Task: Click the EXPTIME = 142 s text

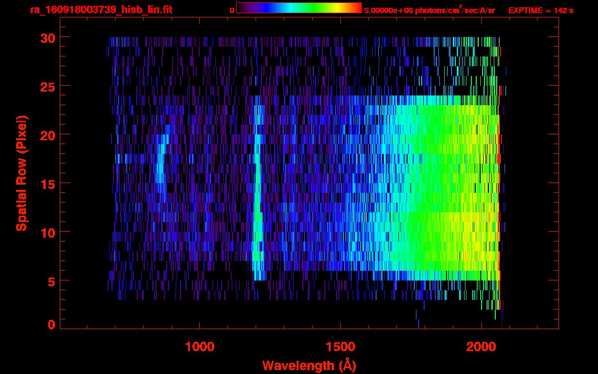Action: point(541,10)
